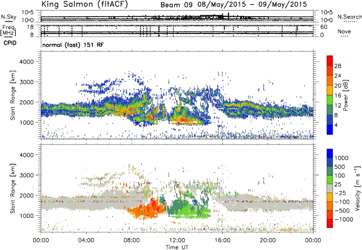Image resolution: width=362 pixels, height=250 pixels.
Task: Click the Time UT axis title
Action: [177, 247]
